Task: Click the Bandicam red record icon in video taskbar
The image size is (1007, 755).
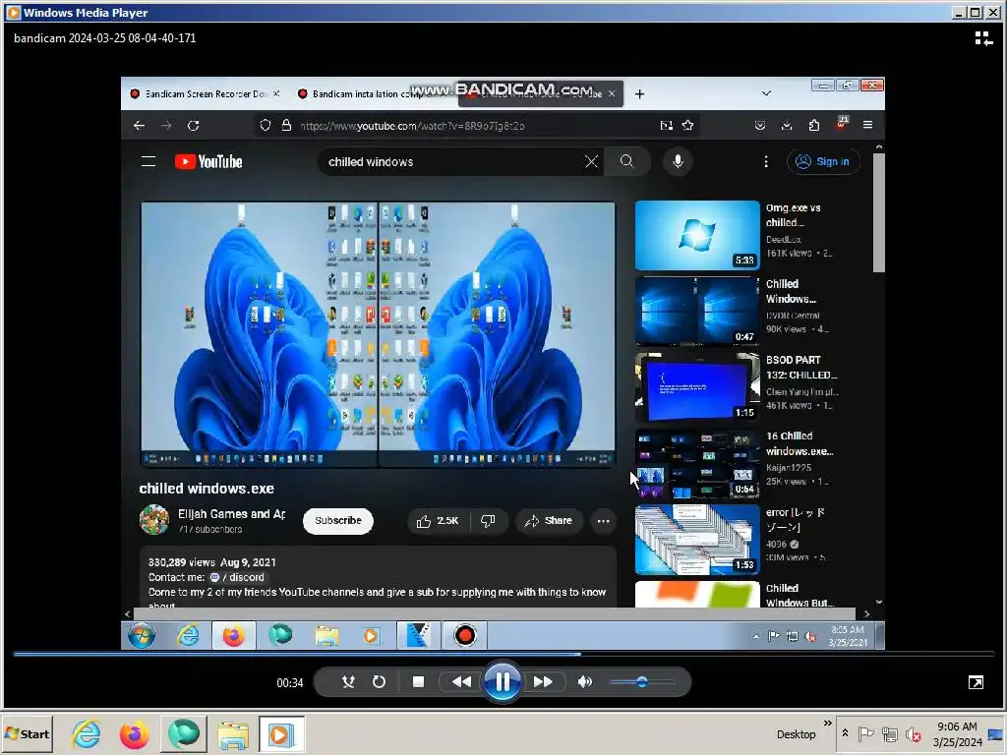Action: 465,636
